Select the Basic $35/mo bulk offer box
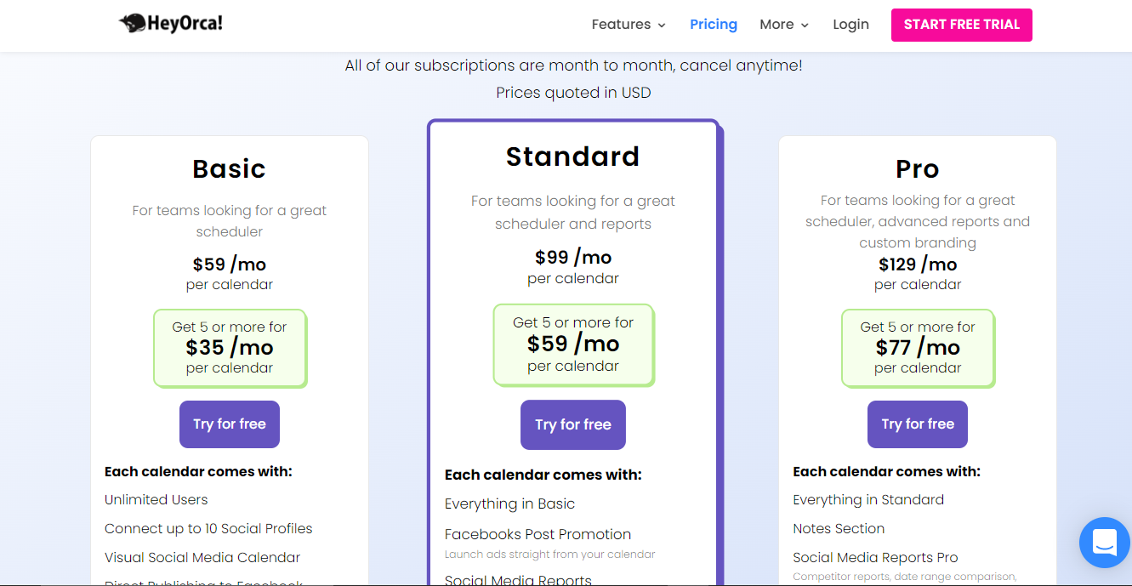Viewport: 1132px width, 586px height. [x=230, y=348]
